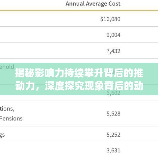The height and width of the screenshot is (158, 158).
Task: Select the 3,631 cost value
Action: pyautogui.click(x=114, y=150)
